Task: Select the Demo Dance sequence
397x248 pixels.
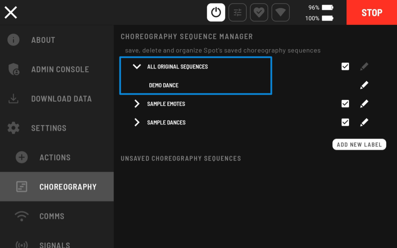Action: point(164,85)
